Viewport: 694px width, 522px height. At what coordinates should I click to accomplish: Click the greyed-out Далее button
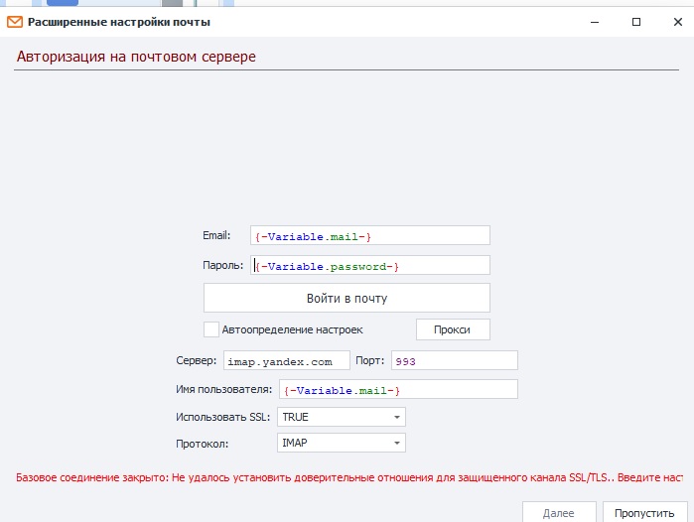559,513
